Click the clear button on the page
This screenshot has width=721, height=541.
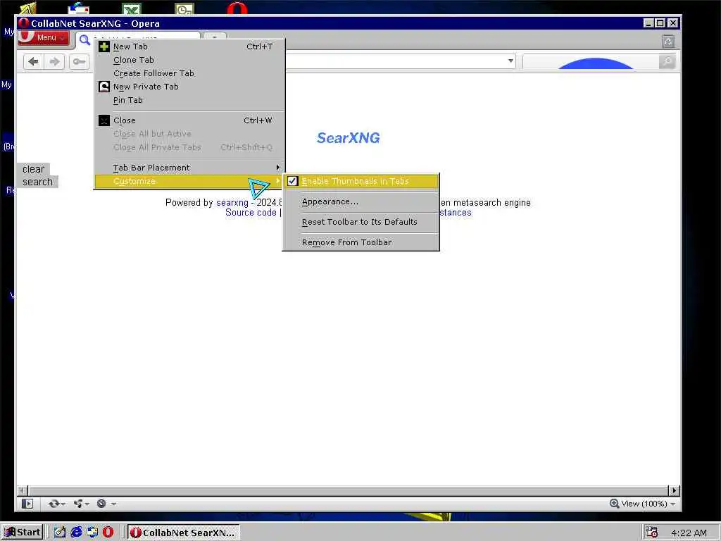(34, 169)
